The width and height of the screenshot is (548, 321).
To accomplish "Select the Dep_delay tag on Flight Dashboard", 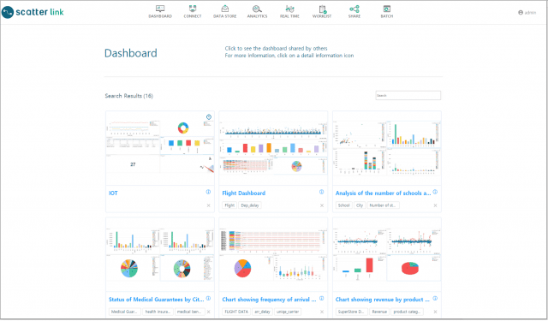I will point(250,205).
